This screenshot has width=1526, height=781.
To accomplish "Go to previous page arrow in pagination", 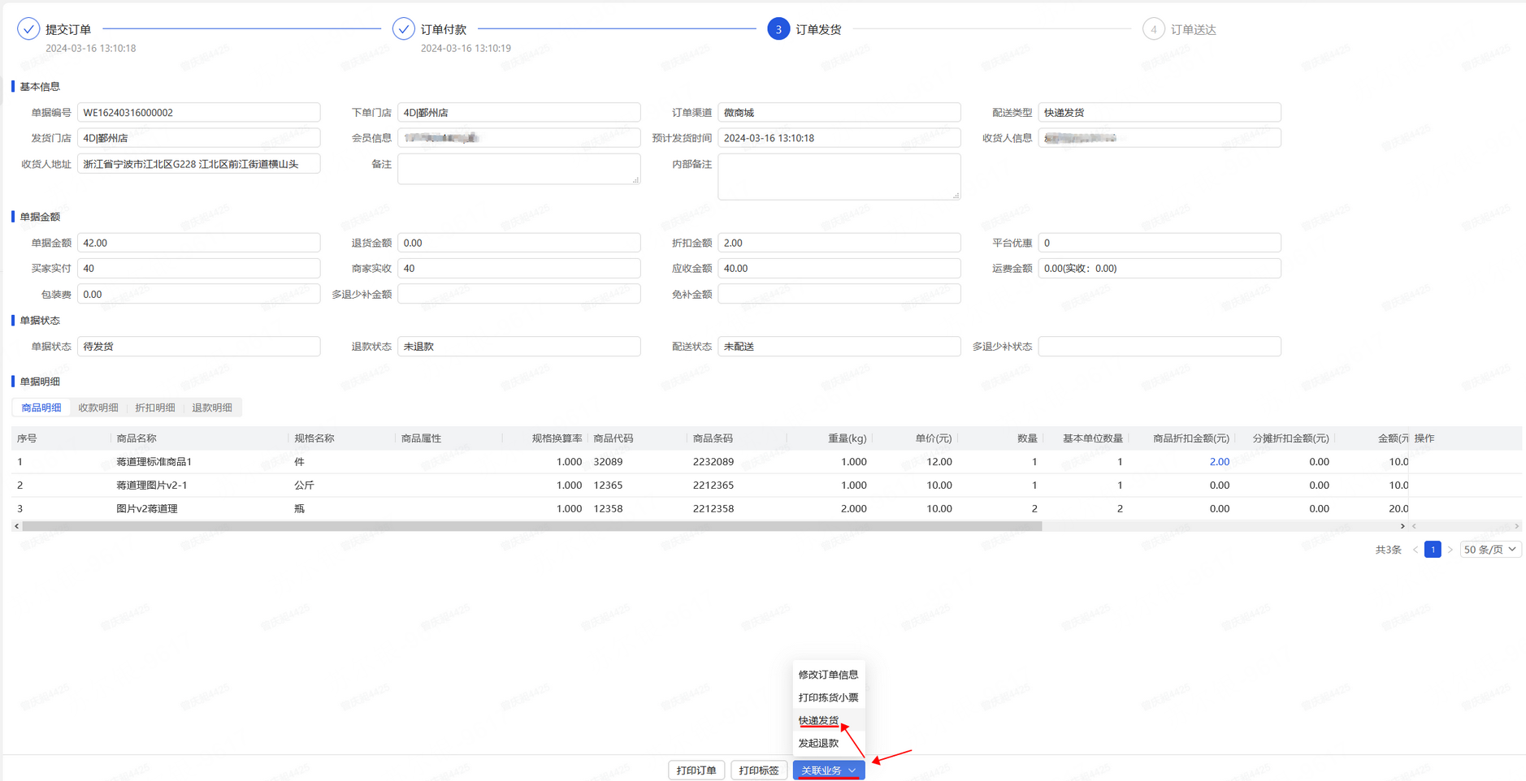I will tap(1415, 550).
